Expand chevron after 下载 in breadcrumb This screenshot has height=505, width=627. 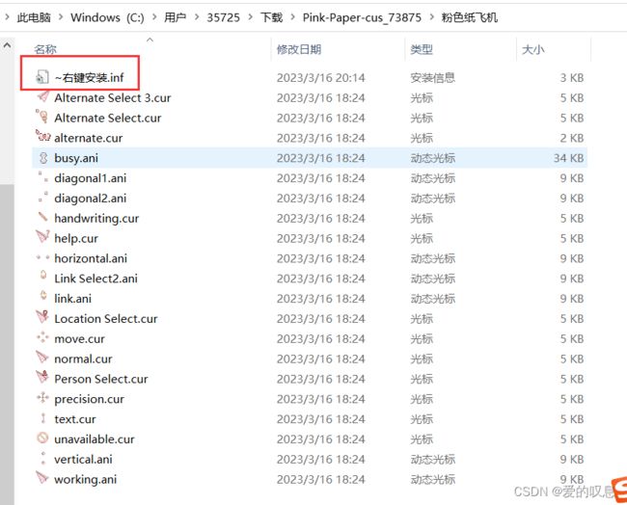coord(293,17)
